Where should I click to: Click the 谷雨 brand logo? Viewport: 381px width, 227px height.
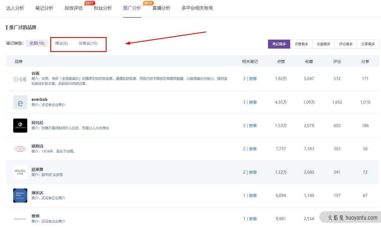(x=20, y=79)
